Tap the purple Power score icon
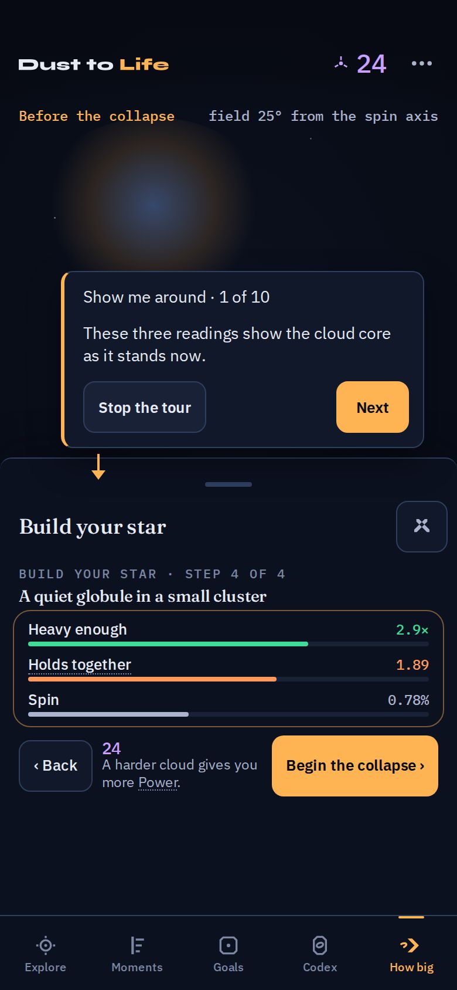Screen dimensions: 457x990 tap(341, 62)
